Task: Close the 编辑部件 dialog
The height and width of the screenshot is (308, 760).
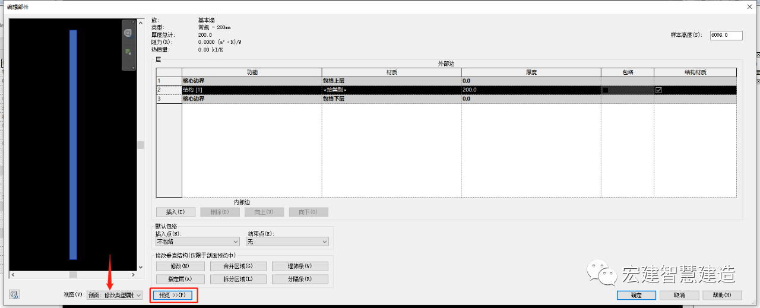Action: [x=750, y=7]
